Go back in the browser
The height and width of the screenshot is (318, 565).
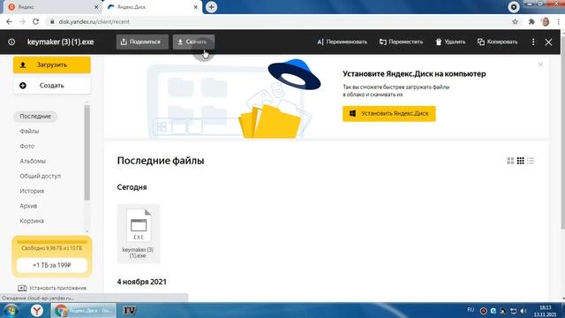[x=9, y=21]
